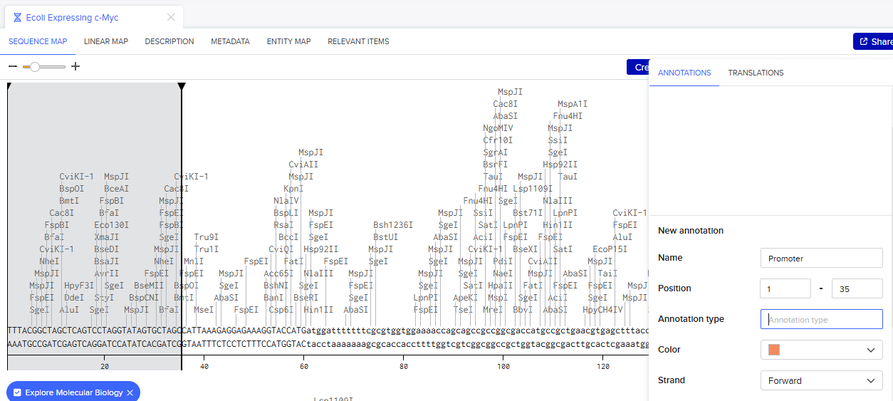893x401 pixels.
Task: Click the KpnI enzyme label
Action: 293,189
